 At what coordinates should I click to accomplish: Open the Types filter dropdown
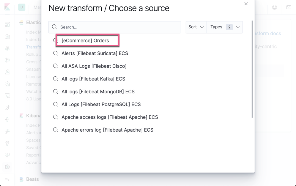coord(225,27)
